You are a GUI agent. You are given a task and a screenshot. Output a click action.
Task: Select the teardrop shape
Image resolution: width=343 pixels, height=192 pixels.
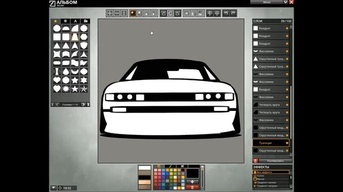[x=66, y=71]
